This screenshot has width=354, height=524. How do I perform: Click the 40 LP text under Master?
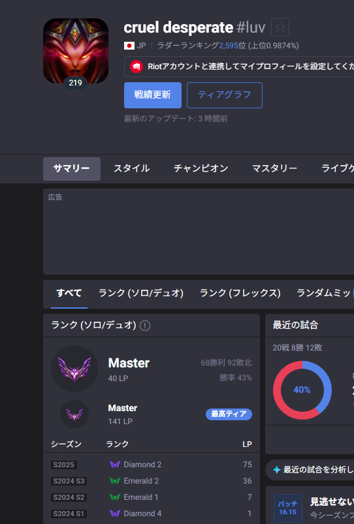point(118,378)
